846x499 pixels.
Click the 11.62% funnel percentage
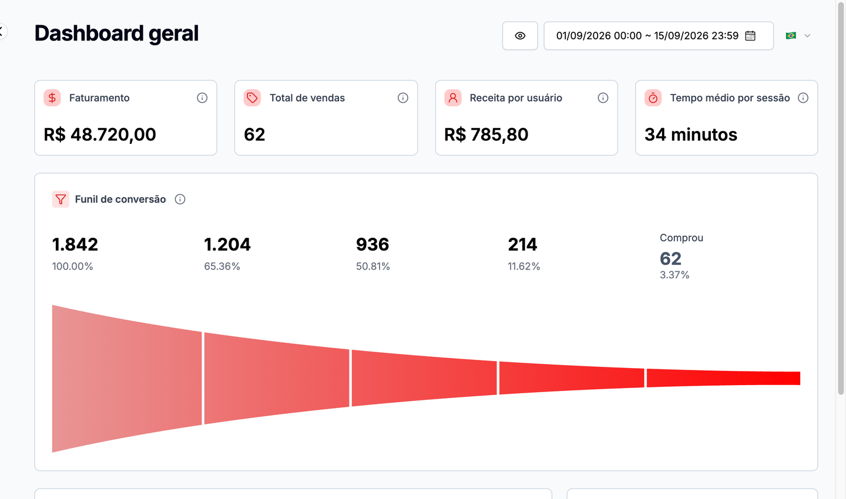[524, 267]
